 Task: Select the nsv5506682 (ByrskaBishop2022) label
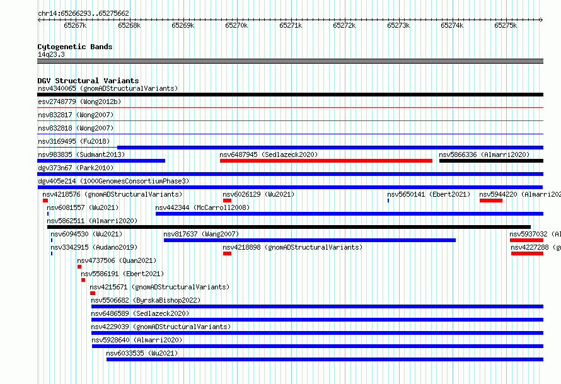click(146, 300)
